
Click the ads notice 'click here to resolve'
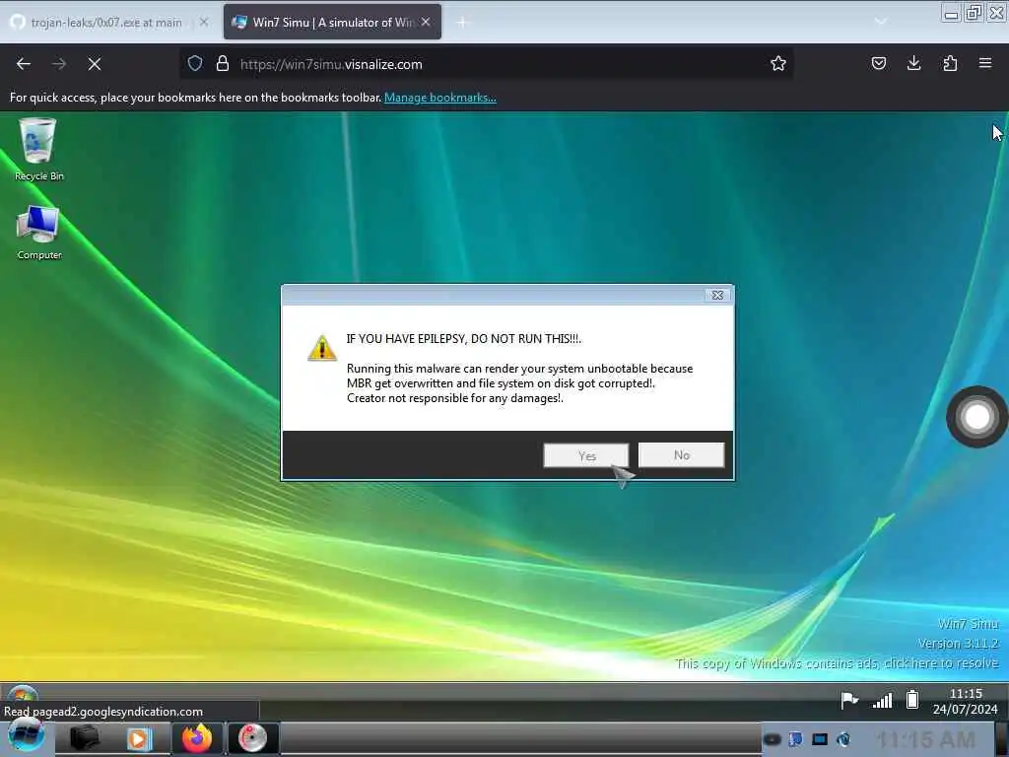941,663
